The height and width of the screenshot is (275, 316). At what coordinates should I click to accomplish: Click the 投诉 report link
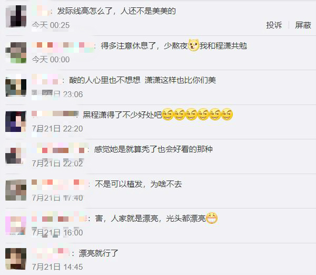coord(274,25)
